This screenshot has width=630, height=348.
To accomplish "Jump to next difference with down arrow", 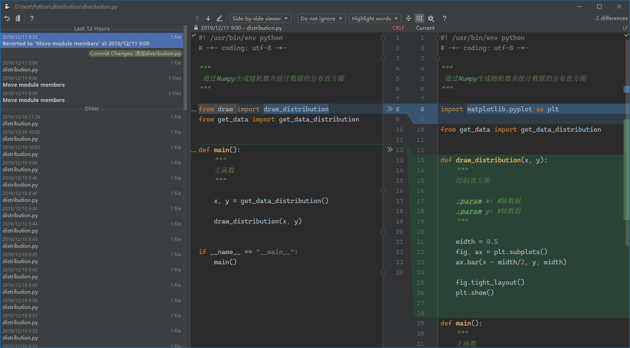I will pyautogui.click(x=208, y=18).
